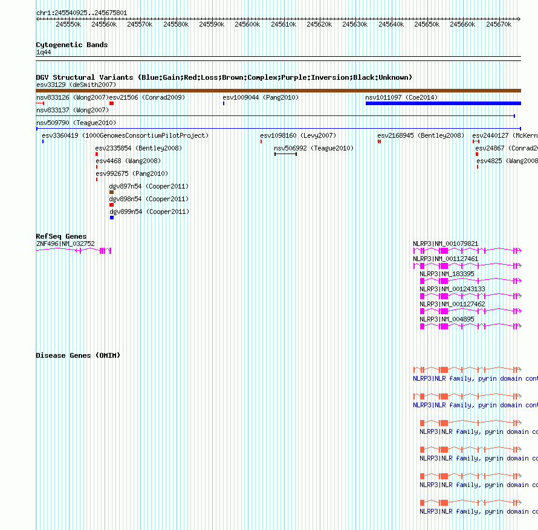Click the brown square under dgv897n54 (Cooper2011)
This screenshot has height=530, width=538.
(x=111, y=192)
